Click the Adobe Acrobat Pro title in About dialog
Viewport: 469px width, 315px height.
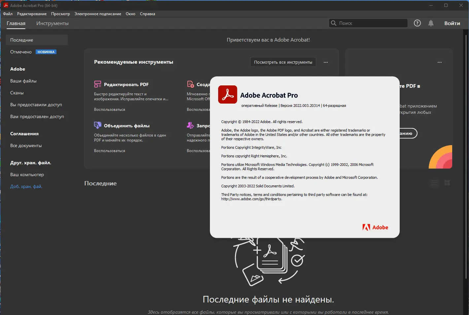[x=269, y=95]
